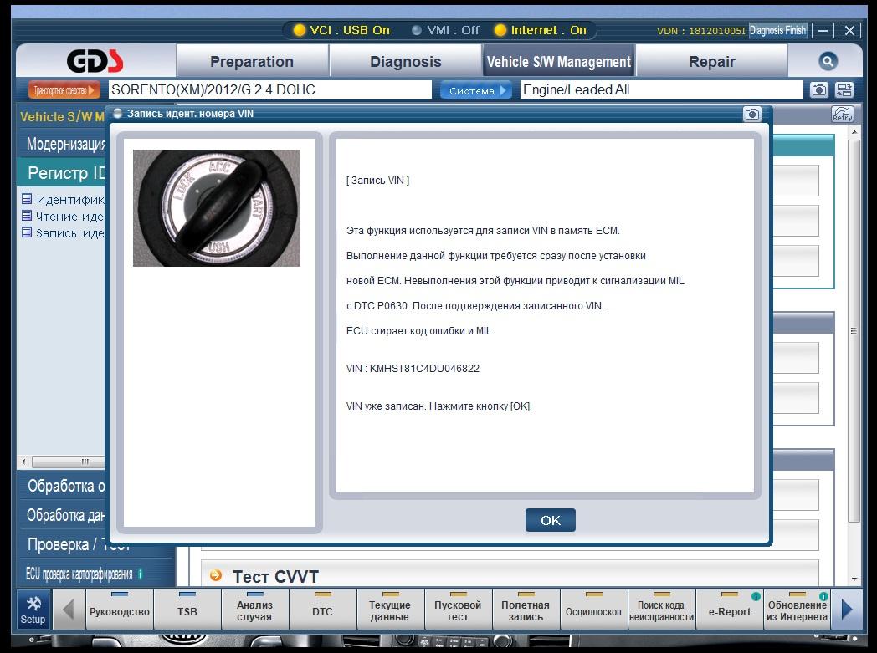The image size is (877, 653).
Task: Open the Setup tools icon
Action: coord(33,610)
